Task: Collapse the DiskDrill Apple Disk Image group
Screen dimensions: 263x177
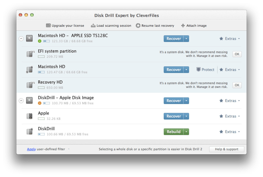Action: (x=21, y=100)
